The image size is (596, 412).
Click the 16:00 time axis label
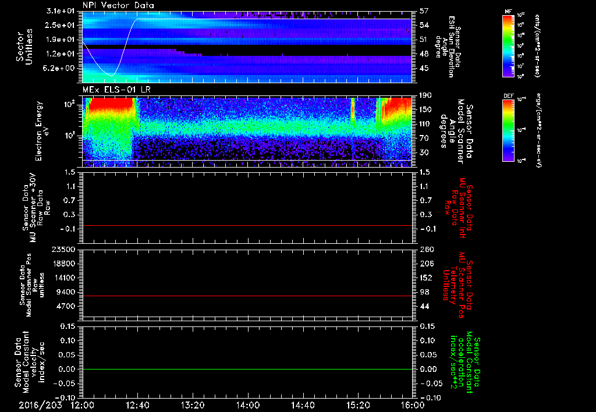click(413, 405)
